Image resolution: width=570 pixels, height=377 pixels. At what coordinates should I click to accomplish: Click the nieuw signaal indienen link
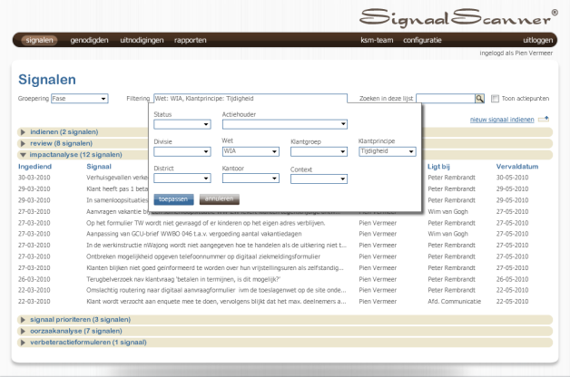tap(502, 120)
